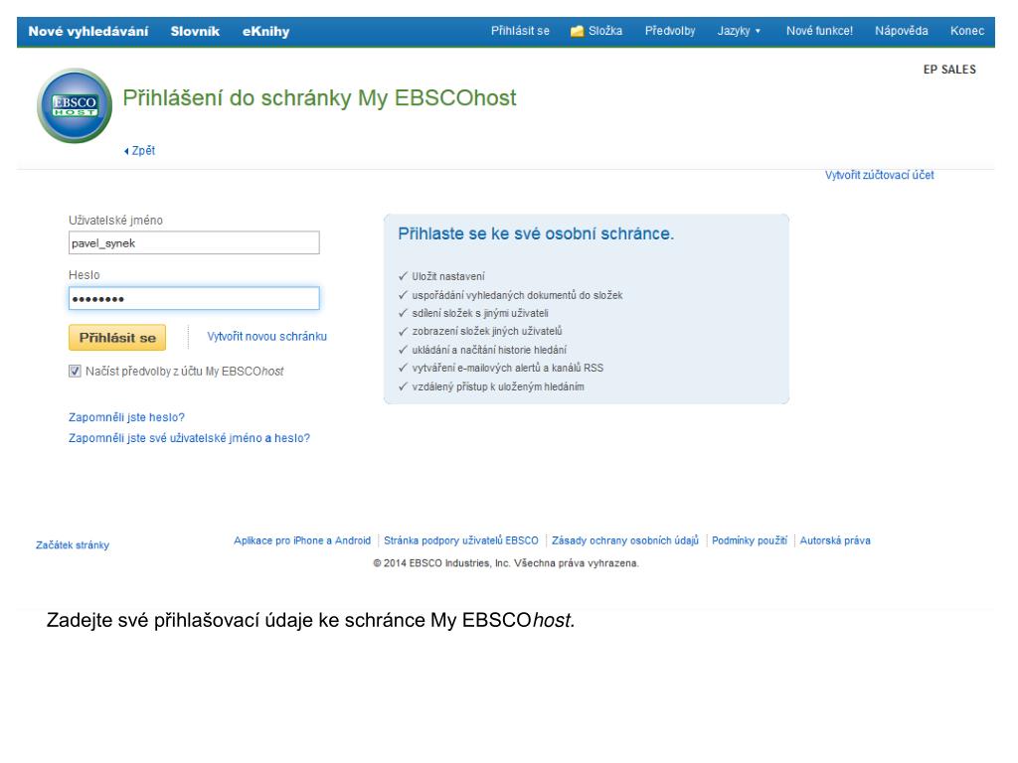Toggle Načíst předvolby z účtu checkbox

(x=75, y=372)
